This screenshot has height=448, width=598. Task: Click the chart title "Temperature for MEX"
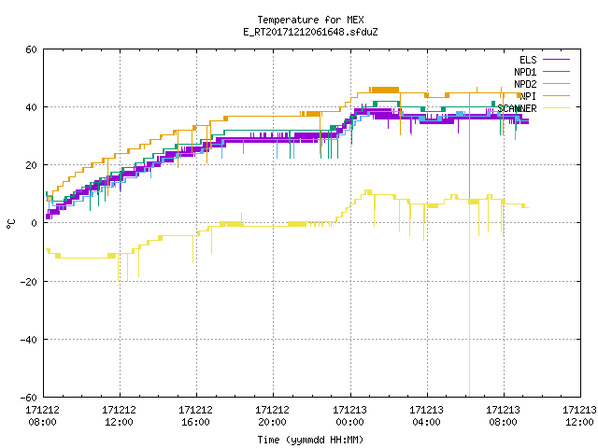pos(310,20)
